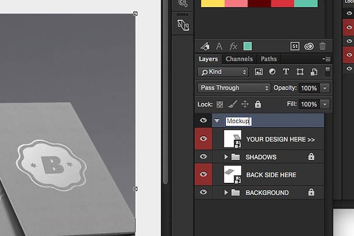Viewport: 354px width, 236px height.
Task: Open the Fill slider dropdown arrow
Action: [325, 104]
